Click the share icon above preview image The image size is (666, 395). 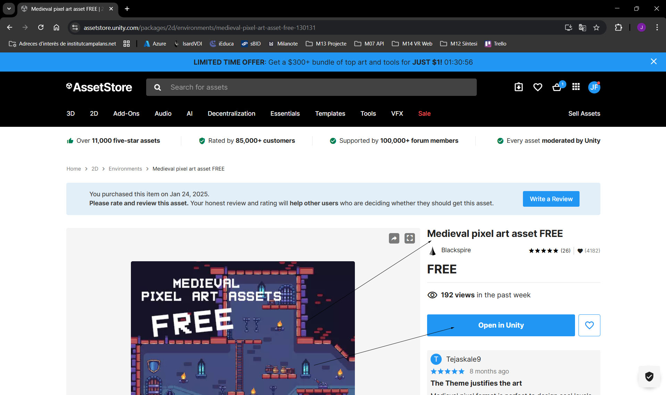[394, 238]
